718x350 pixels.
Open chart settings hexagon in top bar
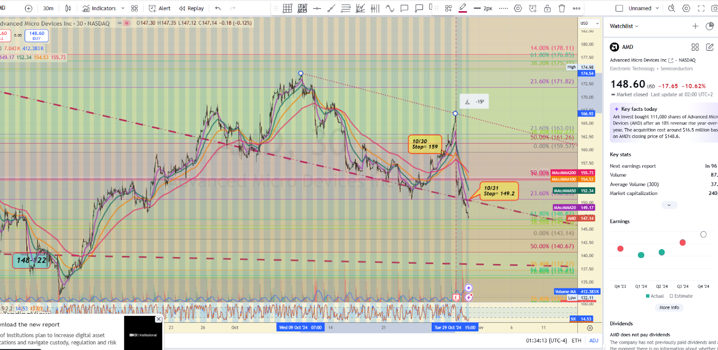coord(686,8)
